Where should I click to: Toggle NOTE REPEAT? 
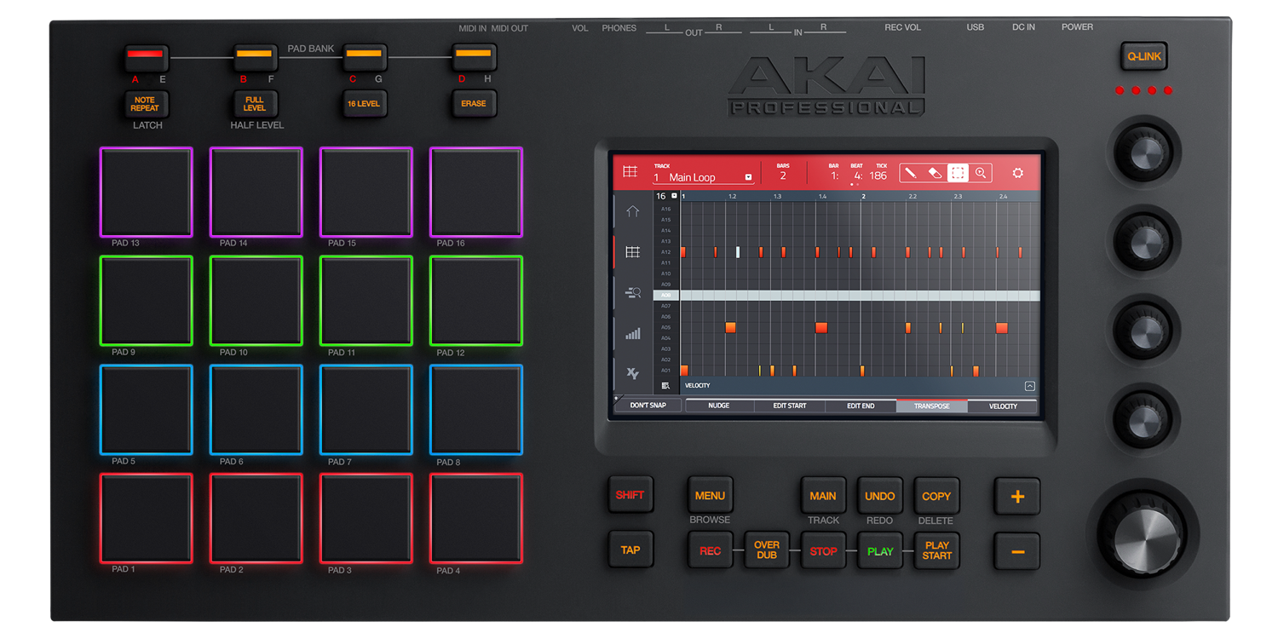(146, 104)
